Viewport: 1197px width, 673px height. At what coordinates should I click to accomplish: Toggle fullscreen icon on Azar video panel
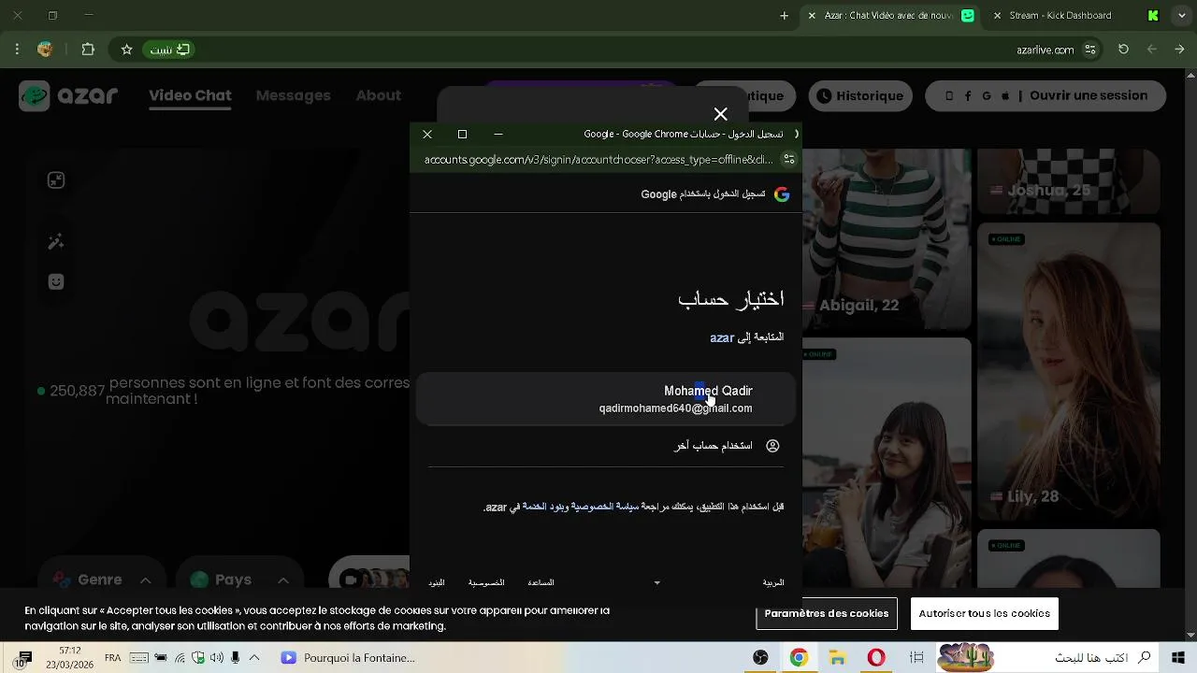(x=56, y=180)
